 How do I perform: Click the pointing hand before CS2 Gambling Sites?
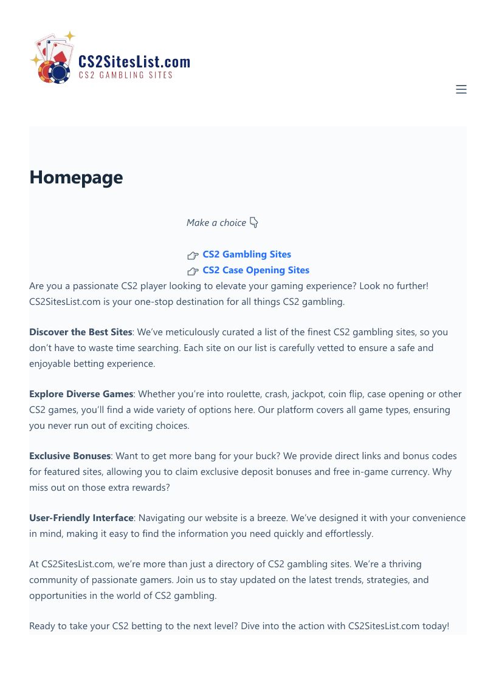click(x=193, y=255)
